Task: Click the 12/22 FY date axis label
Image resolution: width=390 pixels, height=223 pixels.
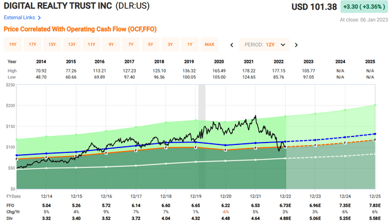Action: pos(285,196)
